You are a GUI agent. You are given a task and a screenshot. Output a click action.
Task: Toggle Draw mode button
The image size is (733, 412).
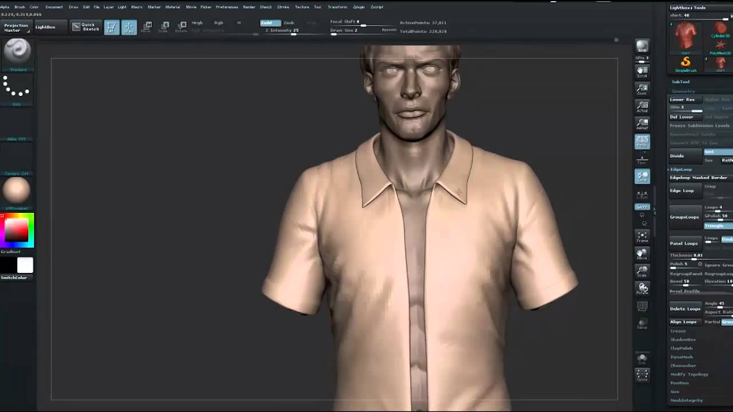[129, 27]
